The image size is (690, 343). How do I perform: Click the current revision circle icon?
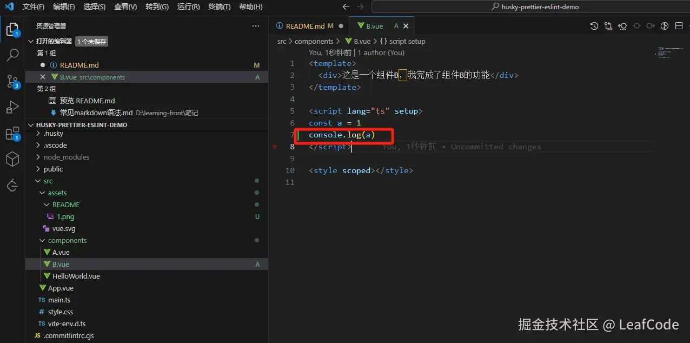point(636,26)
